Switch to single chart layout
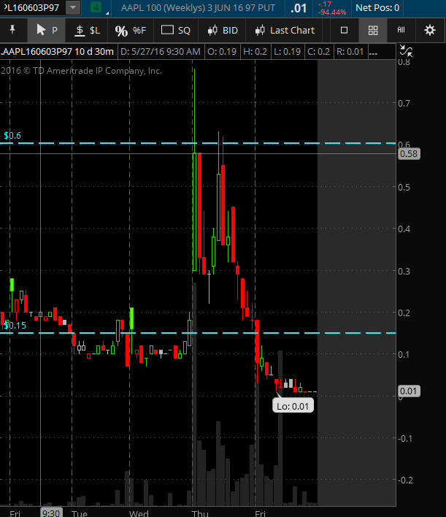 [344, 31]
